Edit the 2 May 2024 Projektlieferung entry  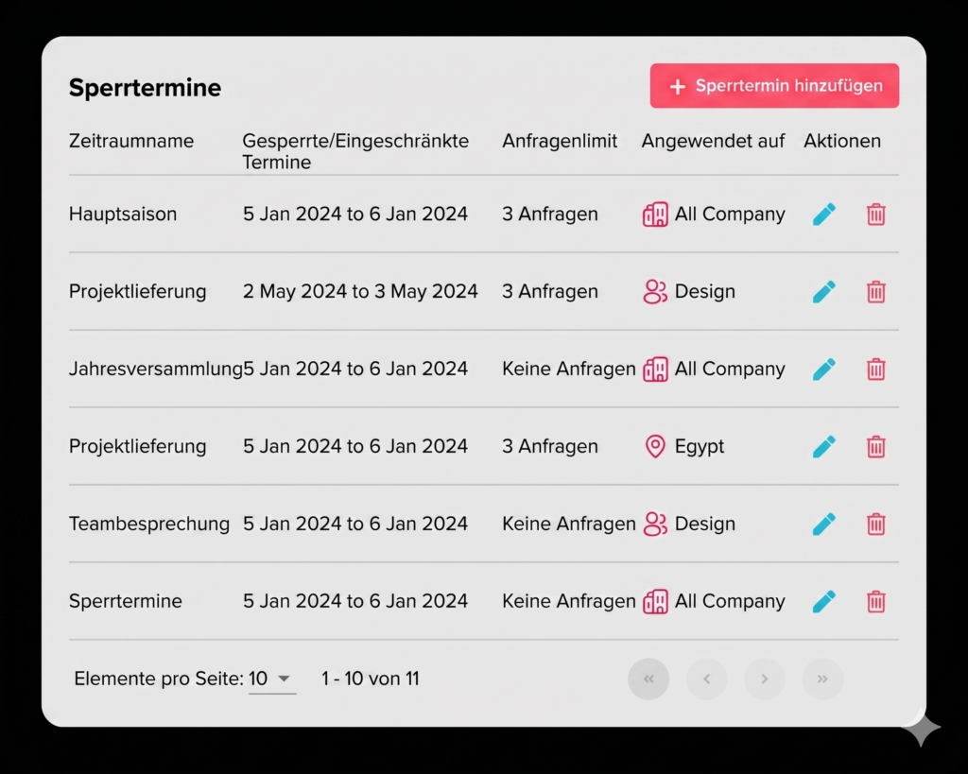pos(824,292)
